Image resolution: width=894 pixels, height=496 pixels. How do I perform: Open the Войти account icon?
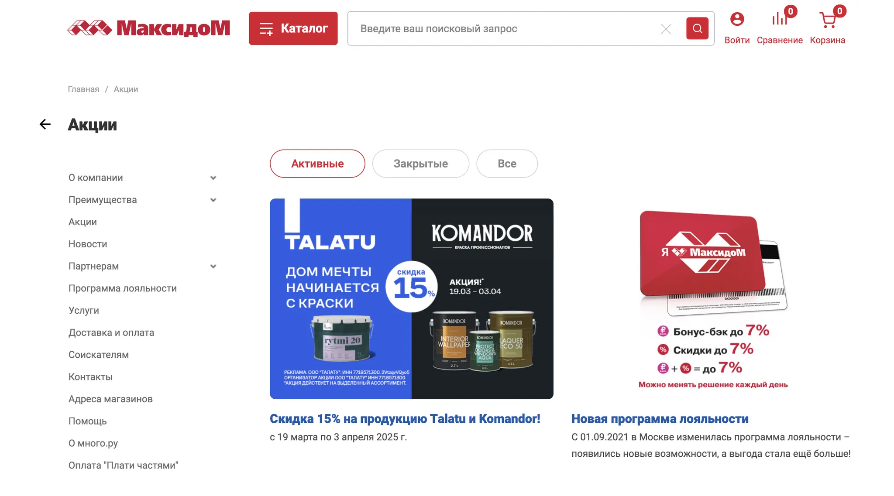point(737,19)
